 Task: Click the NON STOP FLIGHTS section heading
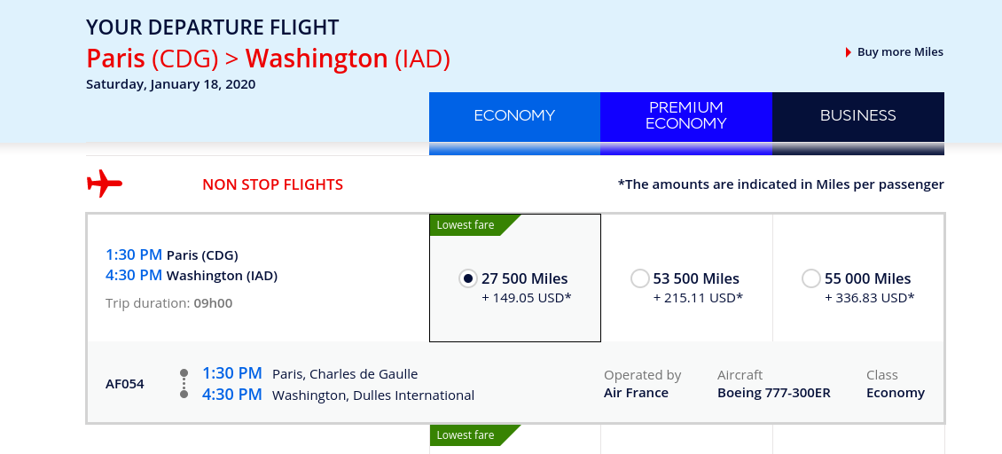[272, 184]
